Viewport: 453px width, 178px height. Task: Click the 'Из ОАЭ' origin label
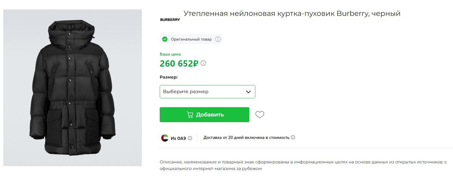tap(178, 138)
